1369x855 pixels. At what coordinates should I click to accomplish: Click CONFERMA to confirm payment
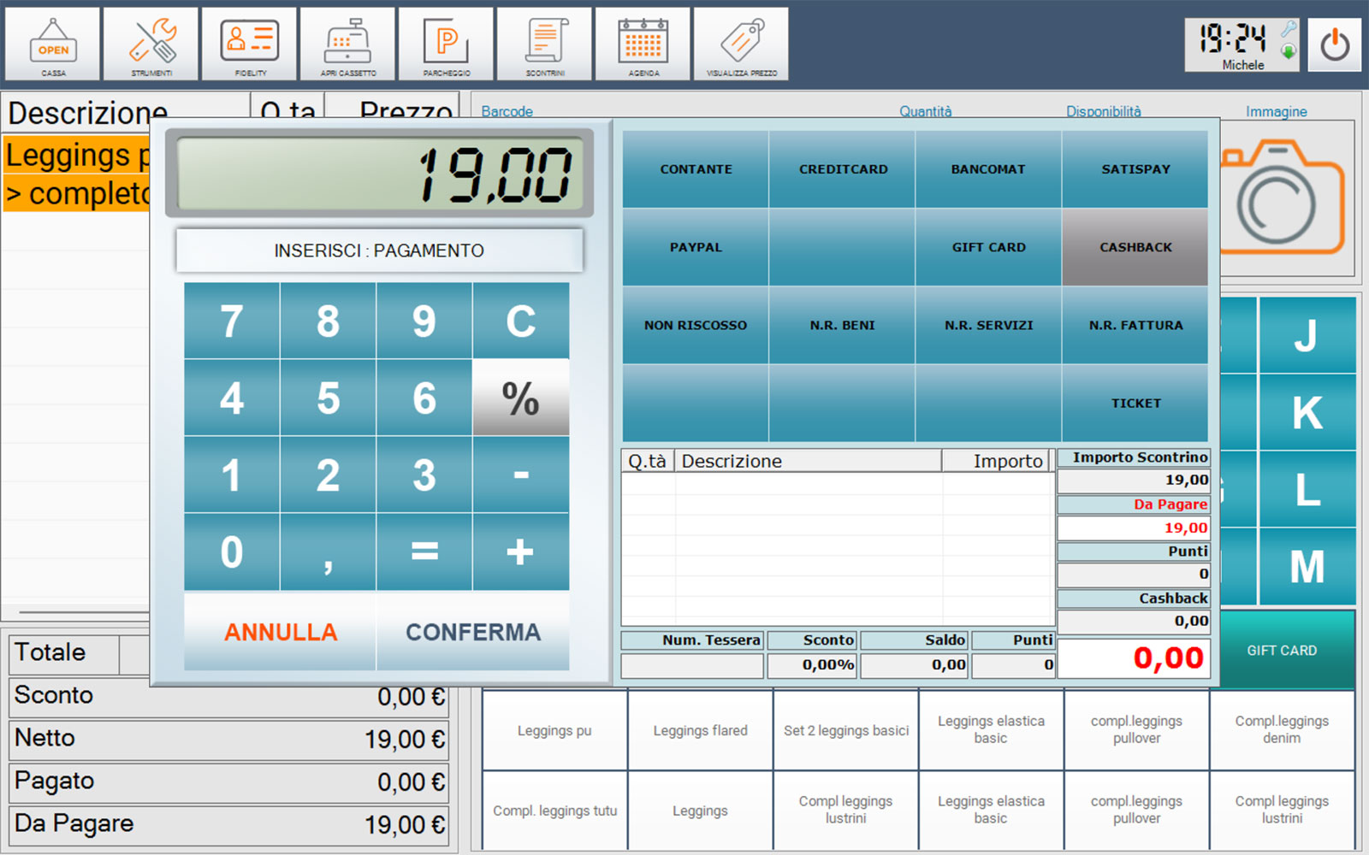tap(473, 632)
